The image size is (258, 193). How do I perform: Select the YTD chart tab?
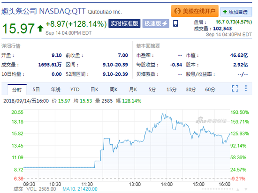pos(75,89)
